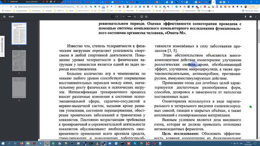Image resolution: width=260 pixels, height=146 pixels.
Task: Open the NEW bookmarks folder
Action: click(x=102, y=11)
